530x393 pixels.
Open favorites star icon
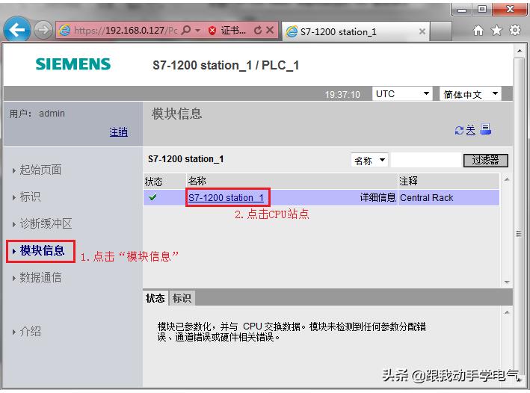click(496, 31)
